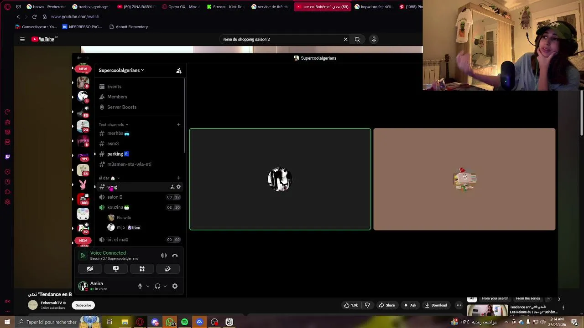The height and width of the screenshot is (328, 584).
Task: Go back with browser back arrow
Action: (x=18, y=17)
